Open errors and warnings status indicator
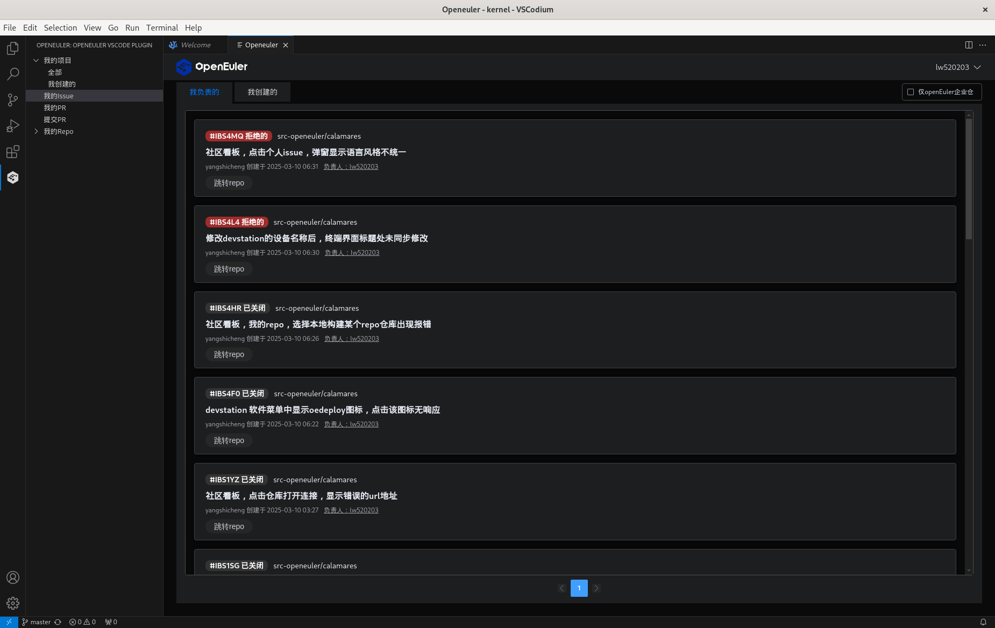This screenshot has height=628, width=995. pos(82,622)
